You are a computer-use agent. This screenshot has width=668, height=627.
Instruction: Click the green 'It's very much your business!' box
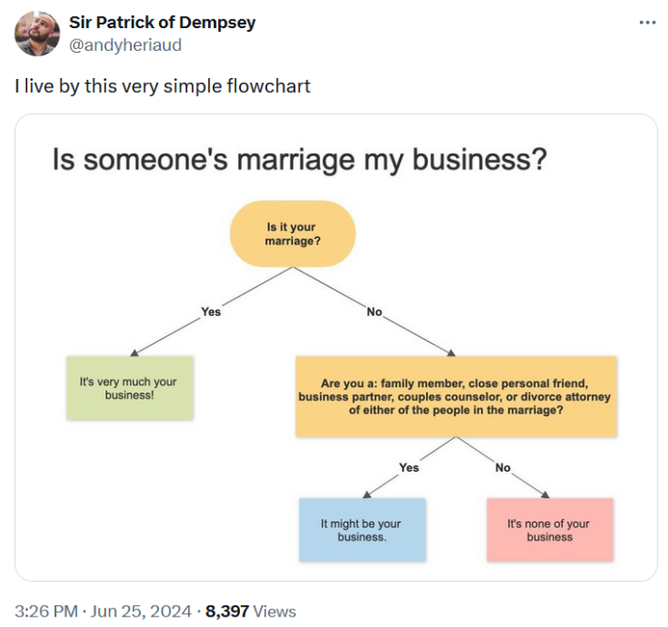(x=129, y=388)
